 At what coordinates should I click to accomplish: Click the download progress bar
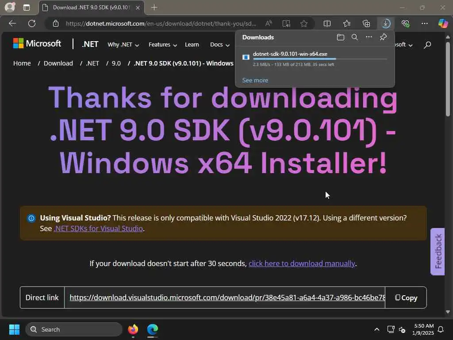tap(320, 59)
